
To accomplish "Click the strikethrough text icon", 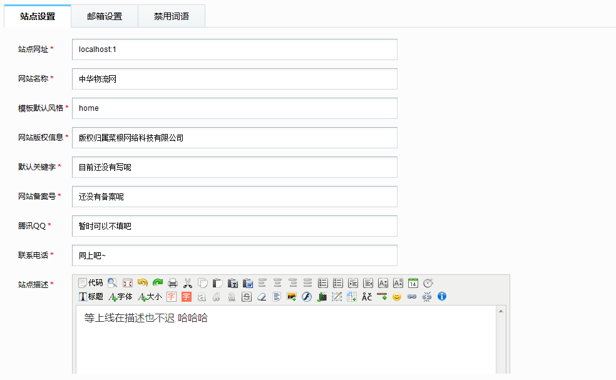I will (247, 297).
